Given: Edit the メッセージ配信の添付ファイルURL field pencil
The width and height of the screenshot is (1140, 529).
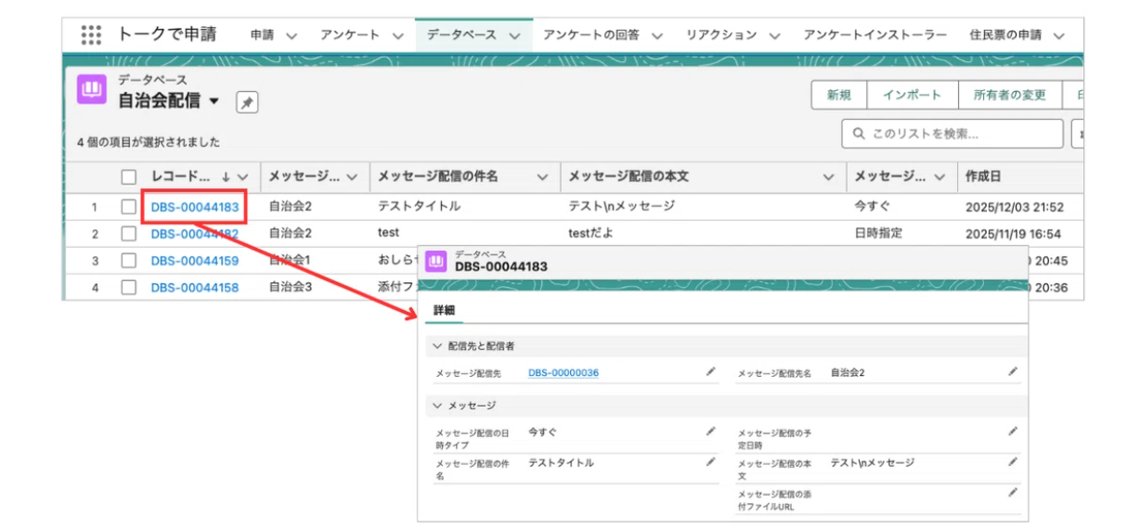Looking at the screenshot, I should (1013, 492).
